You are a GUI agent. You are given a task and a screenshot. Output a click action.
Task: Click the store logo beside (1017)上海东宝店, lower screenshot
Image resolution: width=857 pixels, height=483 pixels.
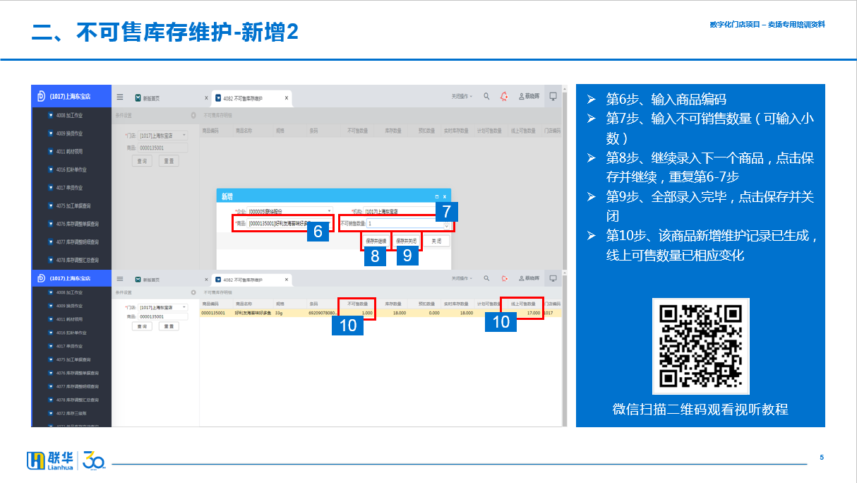click(41, 279)
